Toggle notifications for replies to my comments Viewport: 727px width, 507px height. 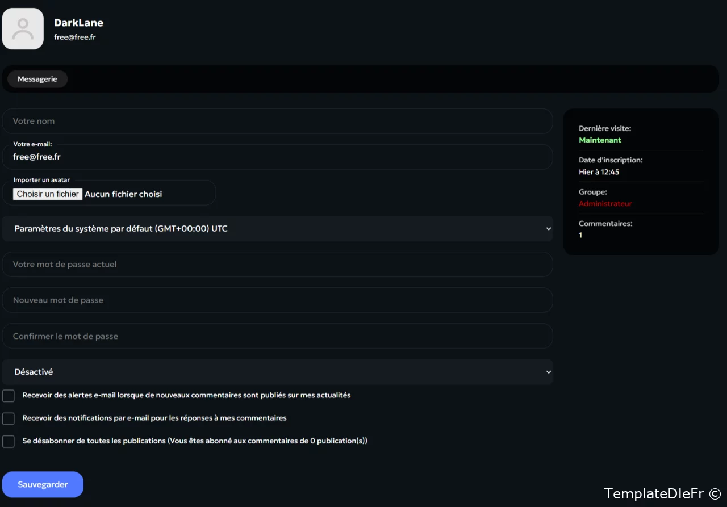point(9,418)
